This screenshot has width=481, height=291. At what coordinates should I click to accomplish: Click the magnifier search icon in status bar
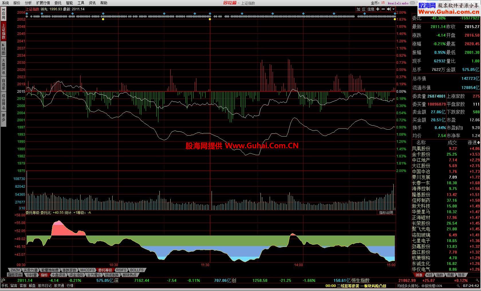coord(458,286)
